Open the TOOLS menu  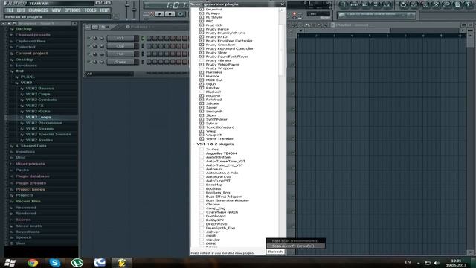(x=90, y=10)
